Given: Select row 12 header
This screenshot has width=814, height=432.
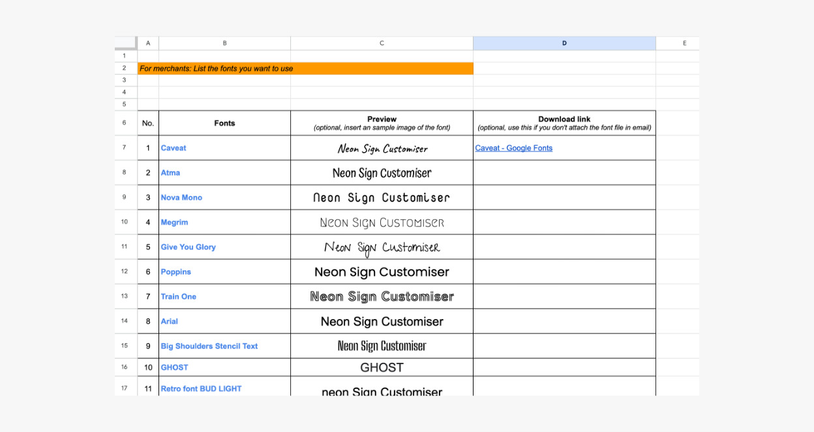Looking at the screenshot, I should [x=125, y=271].
